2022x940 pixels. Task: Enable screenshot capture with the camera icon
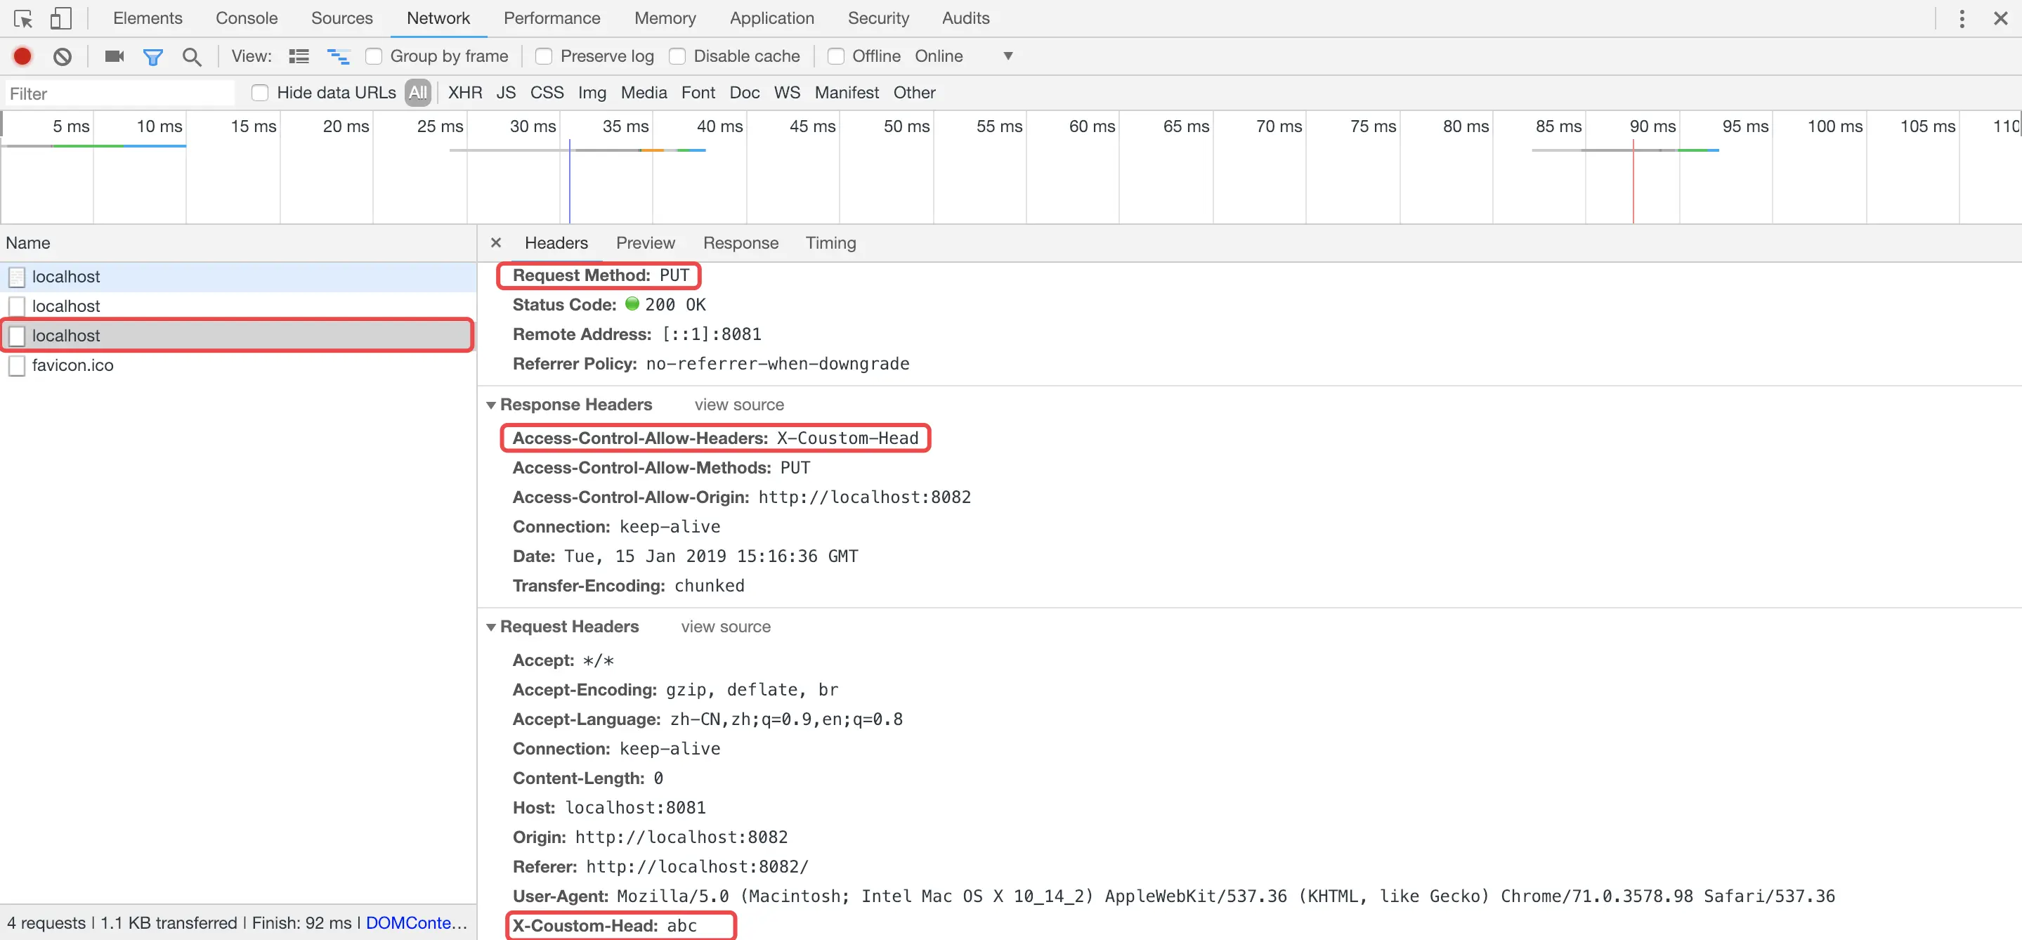(x=113, y=56)
